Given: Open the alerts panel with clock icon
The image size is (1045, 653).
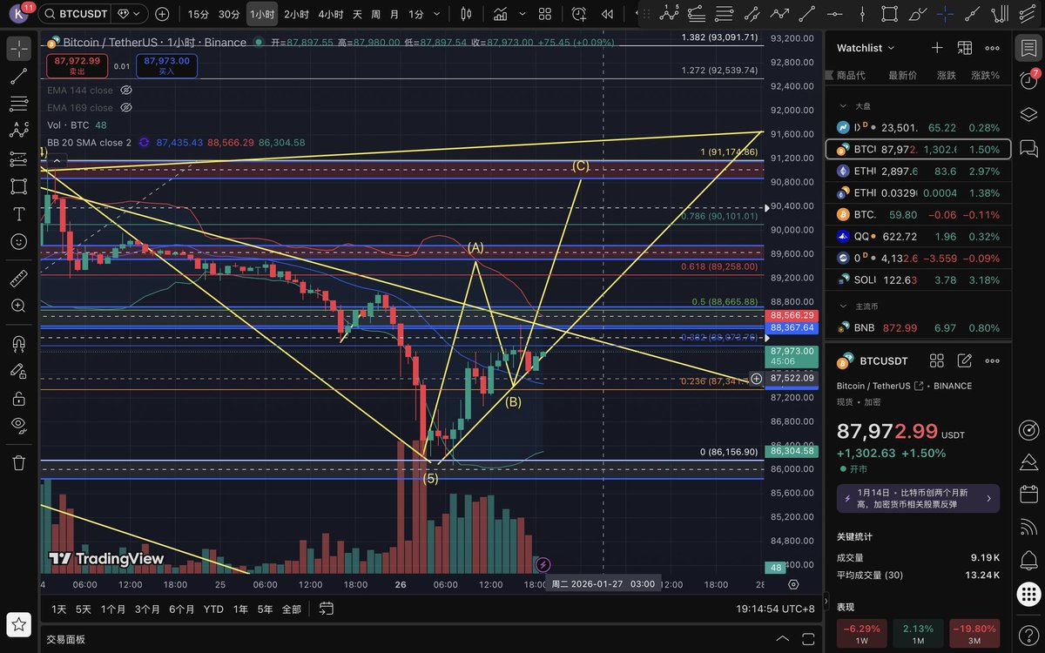Looking at the screenshot, I should coord(1028,80).
